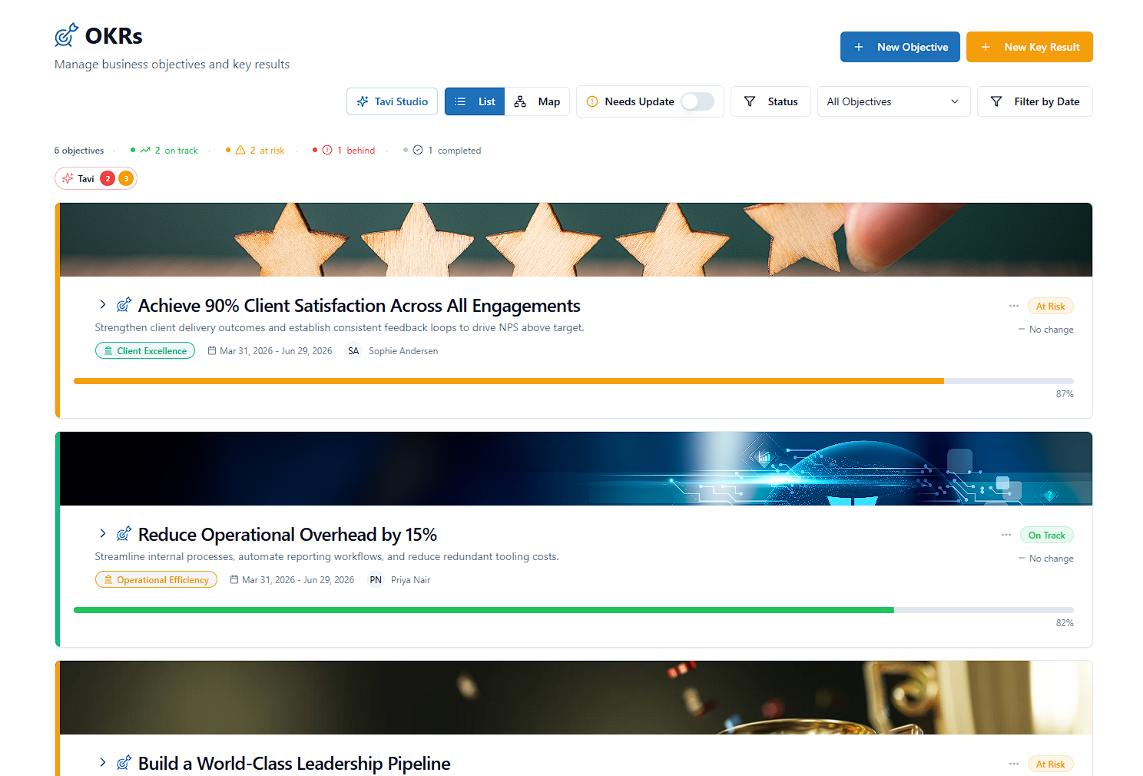The image size is (1143, 776).
Task: Click the list icon in List tab
Action: point(460,101)
